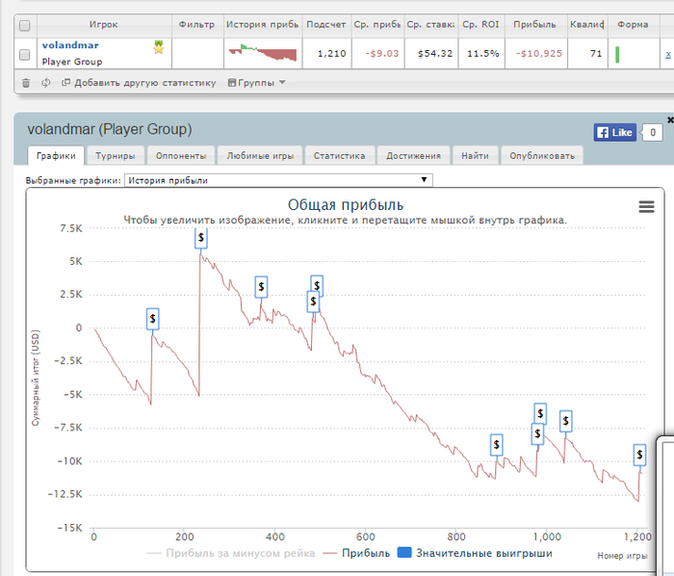Click the refresh icon next to trash

(x=45, y=83)
